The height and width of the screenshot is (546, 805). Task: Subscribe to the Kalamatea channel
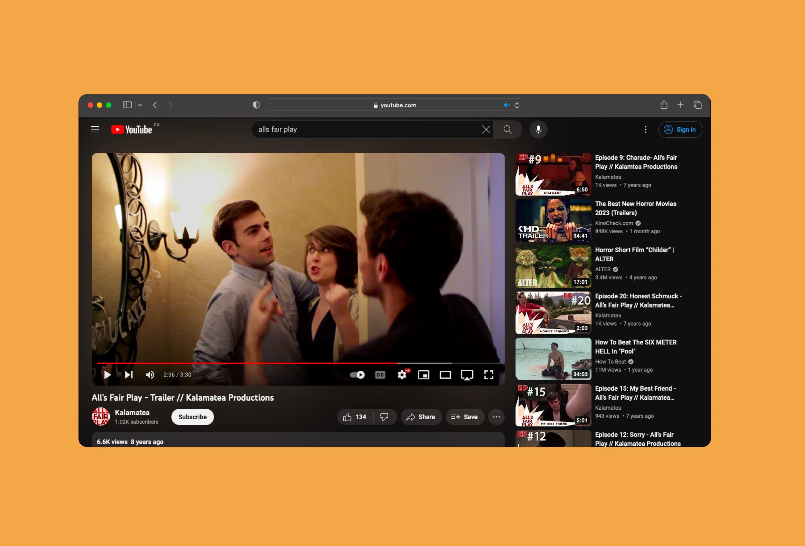tap(192, 417)
